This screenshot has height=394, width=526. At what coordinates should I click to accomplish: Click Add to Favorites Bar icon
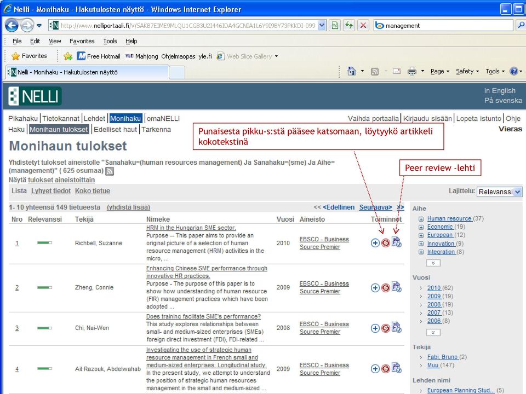tap(68, 56)
